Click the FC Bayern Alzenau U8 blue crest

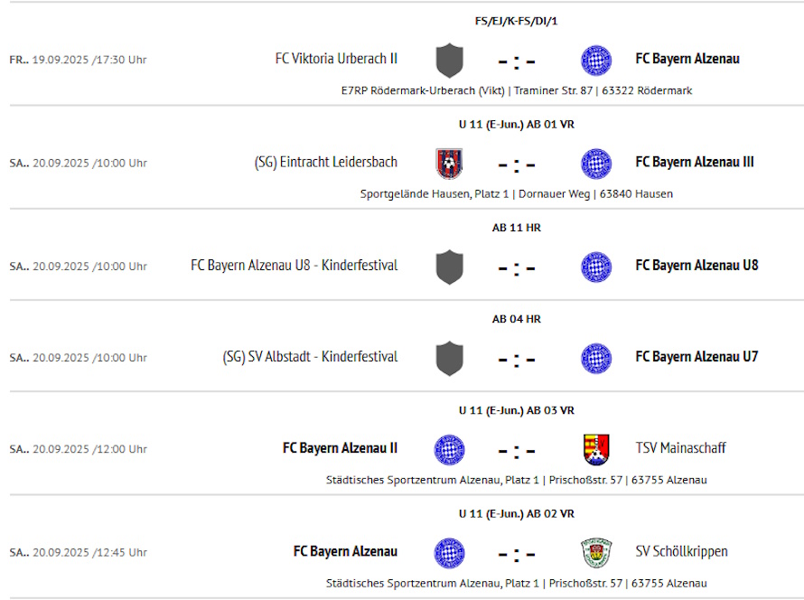point(596,267)
